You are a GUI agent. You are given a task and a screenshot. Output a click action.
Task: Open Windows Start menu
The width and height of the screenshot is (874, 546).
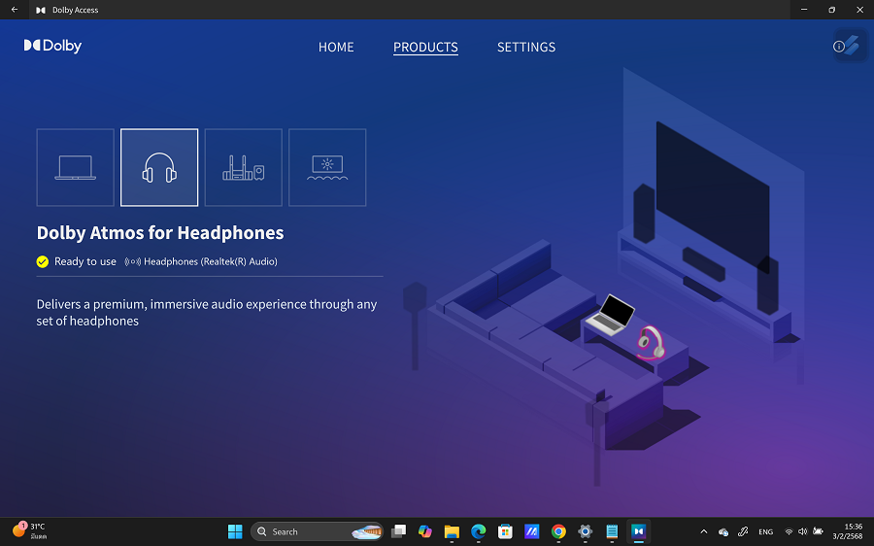point(235,531)
